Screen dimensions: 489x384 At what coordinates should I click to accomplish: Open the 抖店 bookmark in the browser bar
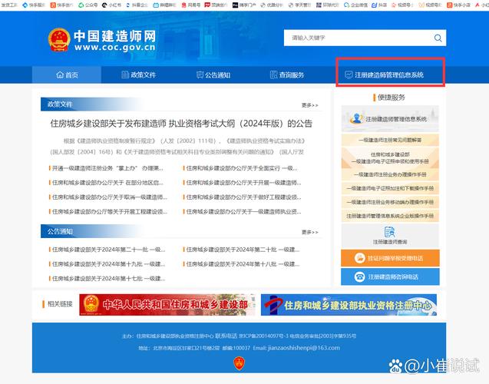pos(379,5)
